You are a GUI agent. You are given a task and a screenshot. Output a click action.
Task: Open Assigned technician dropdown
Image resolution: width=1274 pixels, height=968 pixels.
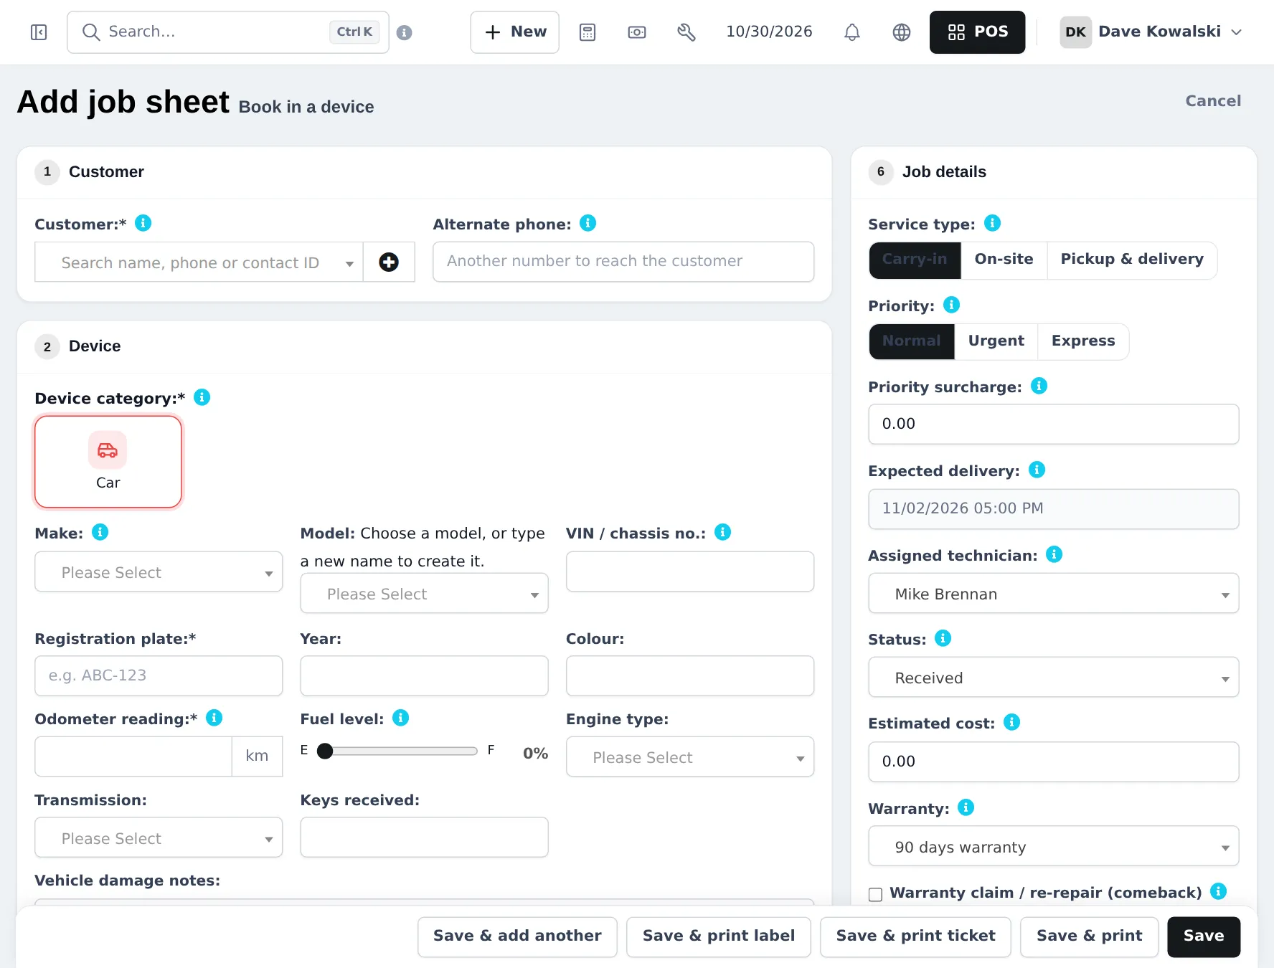coord(1054,594)
